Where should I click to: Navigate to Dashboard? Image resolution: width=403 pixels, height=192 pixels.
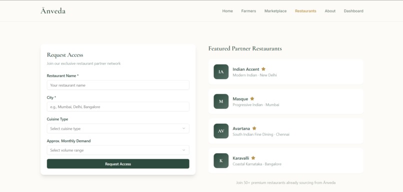pos(353,11)
